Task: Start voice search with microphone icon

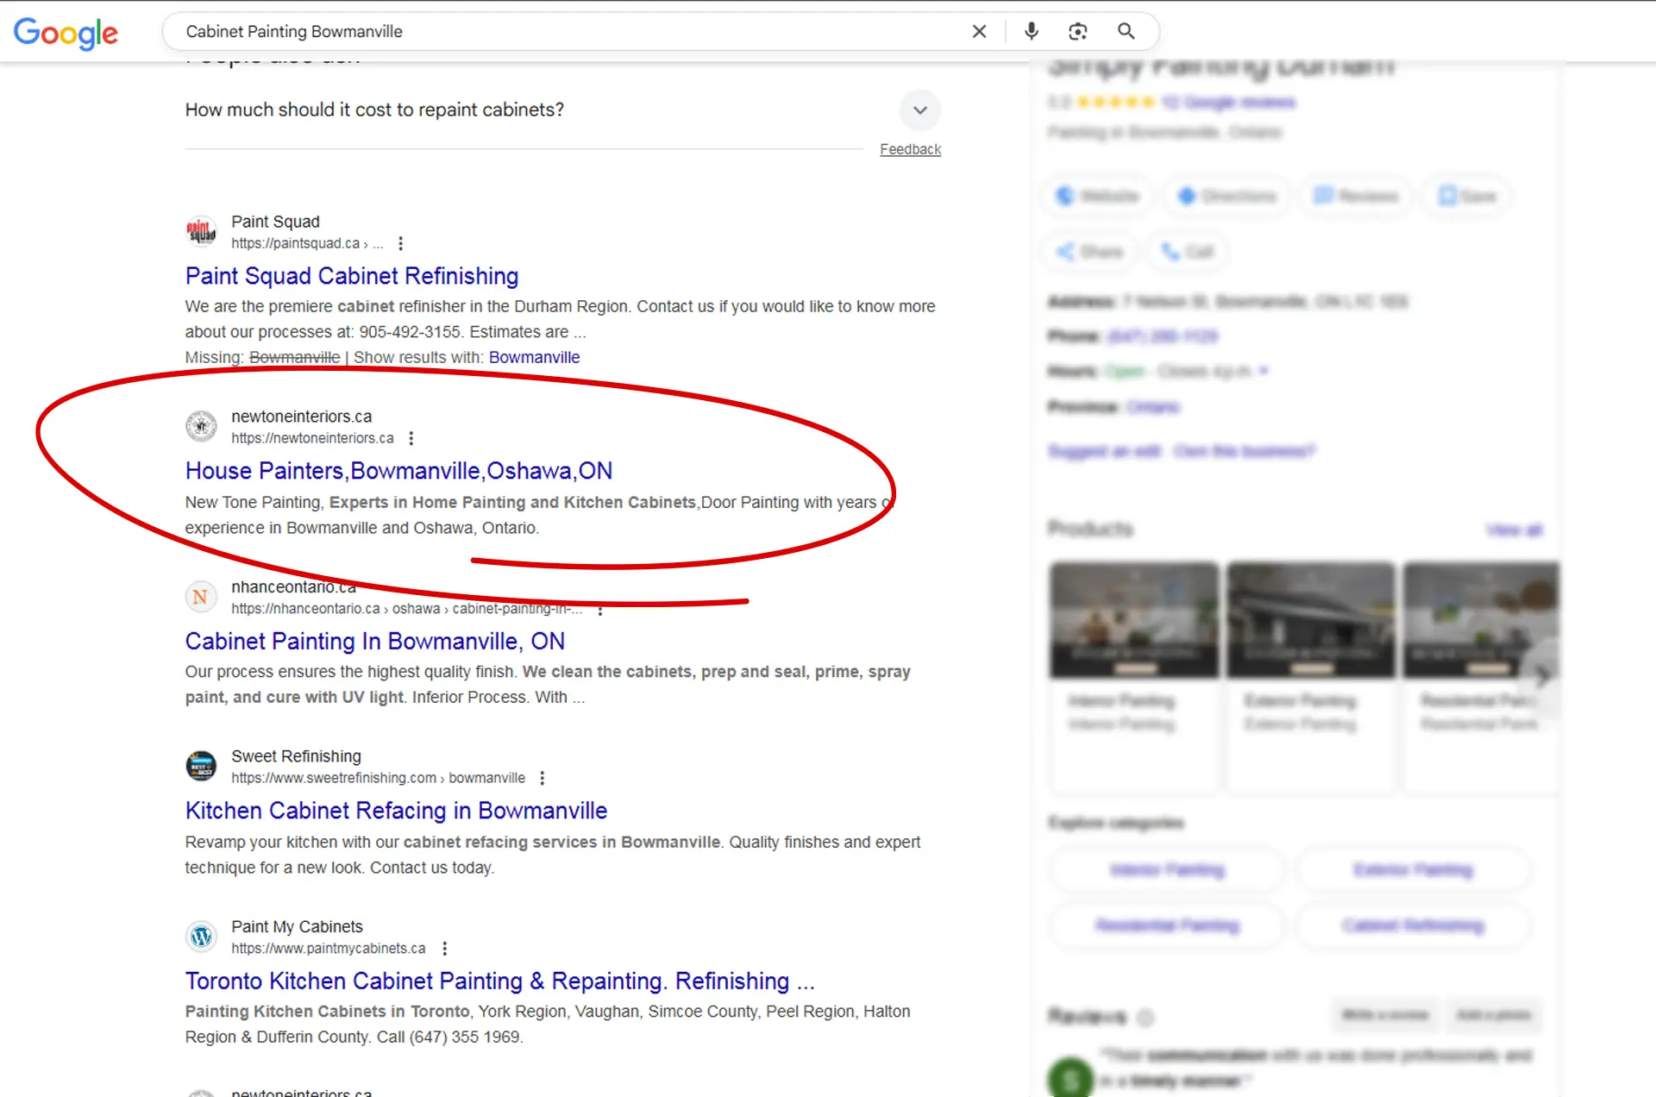Action: [1031, 32]
